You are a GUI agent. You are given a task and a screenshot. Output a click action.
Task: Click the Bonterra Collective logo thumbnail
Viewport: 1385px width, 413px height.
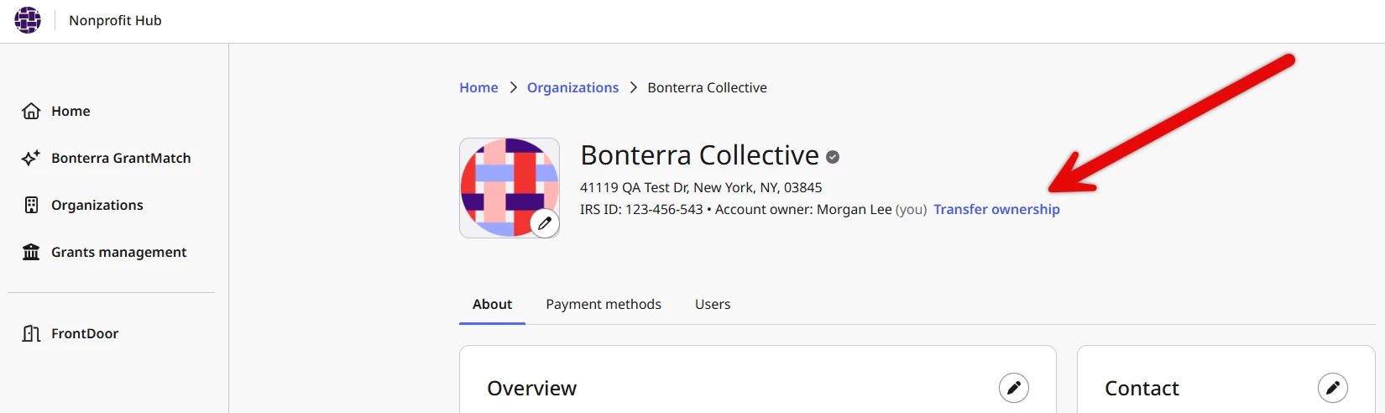click(510, 188)
